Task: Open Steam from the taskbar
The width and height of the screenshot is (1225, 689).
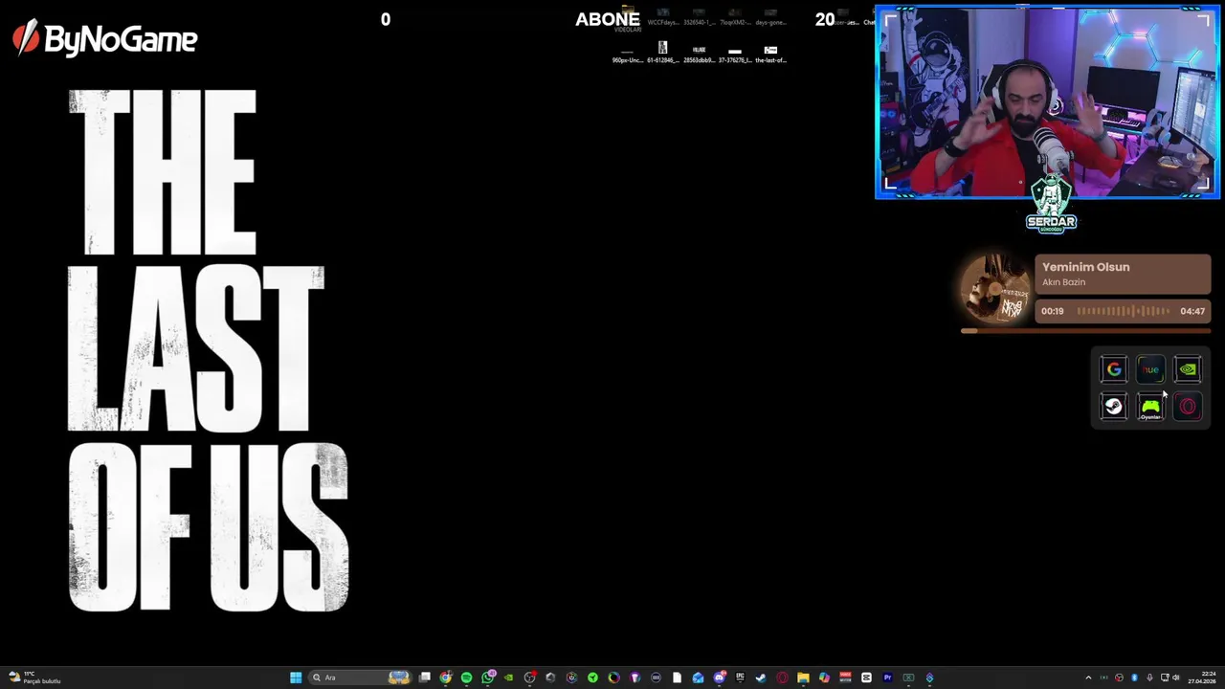Action: (x=761, y=678)
